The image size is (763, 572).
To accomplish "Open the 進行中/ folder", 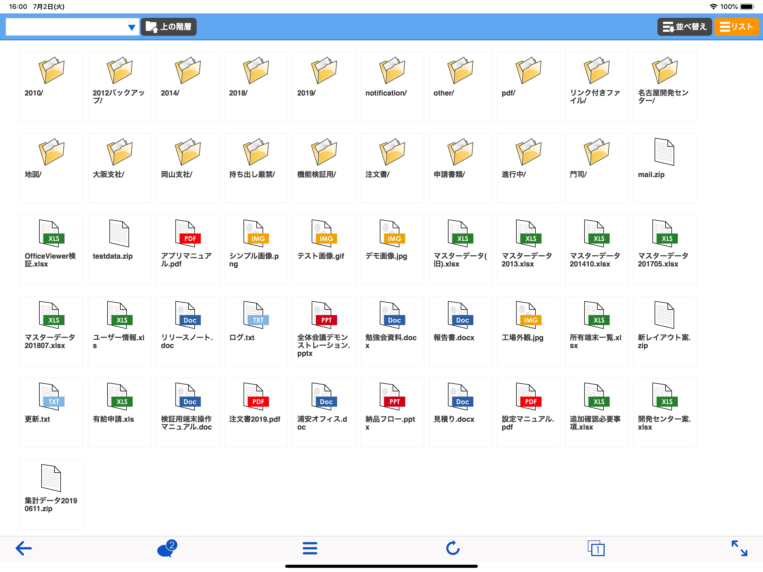I will [528, 168].
